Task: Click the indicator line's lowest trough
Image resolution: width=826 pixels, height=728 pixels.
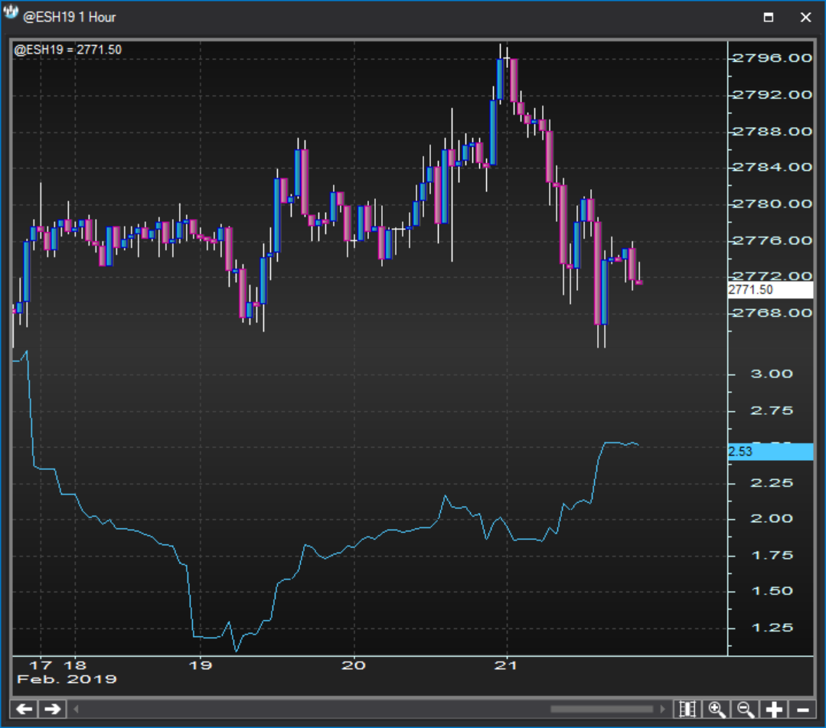Action: click(x=236, y=651)
